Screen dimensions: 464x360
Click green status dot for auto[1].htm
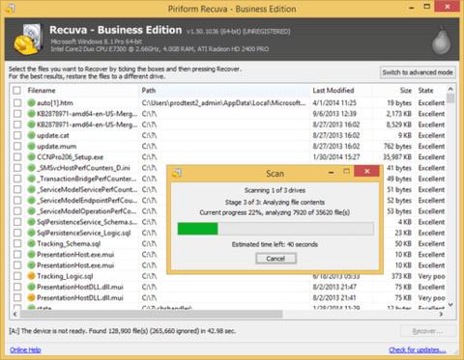click(31, 103)
